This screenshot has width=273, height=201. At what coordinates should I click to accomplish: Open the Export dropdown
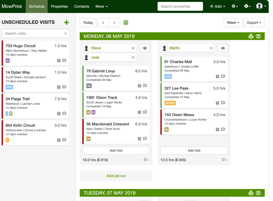click(254, 22)
